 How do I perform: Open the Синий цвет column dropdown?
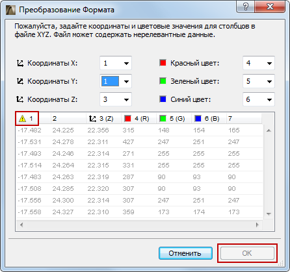[x=259, y=99]
